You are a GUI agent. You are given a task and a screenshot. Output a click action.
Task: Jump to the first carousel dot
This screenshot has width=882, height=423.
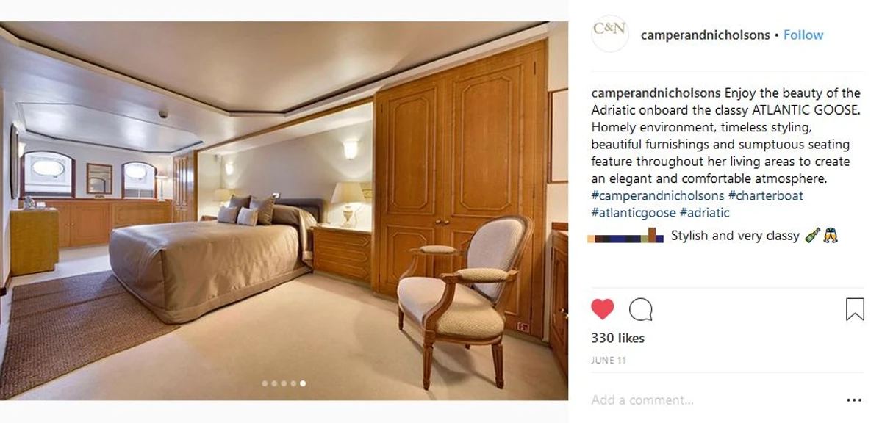[265, 383]
